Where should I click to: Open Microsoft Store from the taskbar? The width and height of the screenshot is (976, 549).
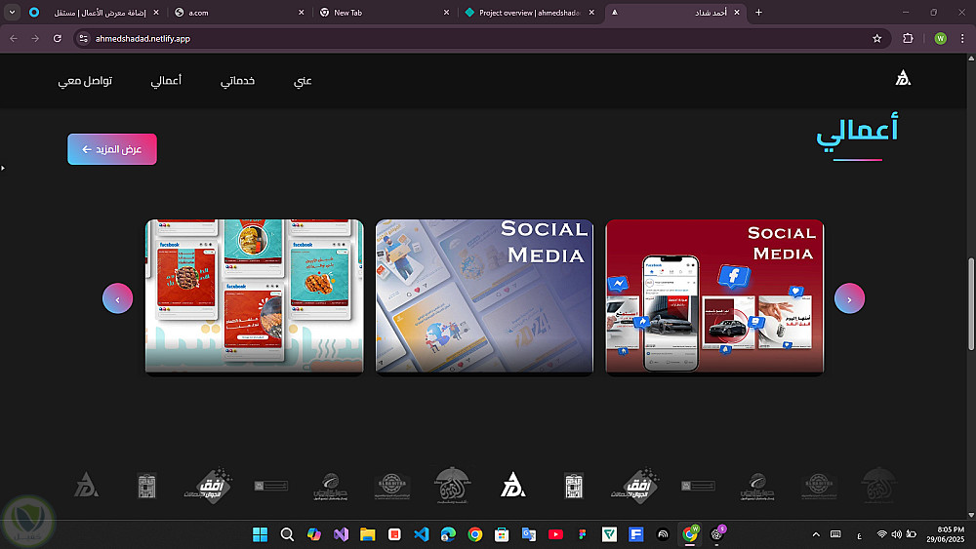(x=502, y=534)
